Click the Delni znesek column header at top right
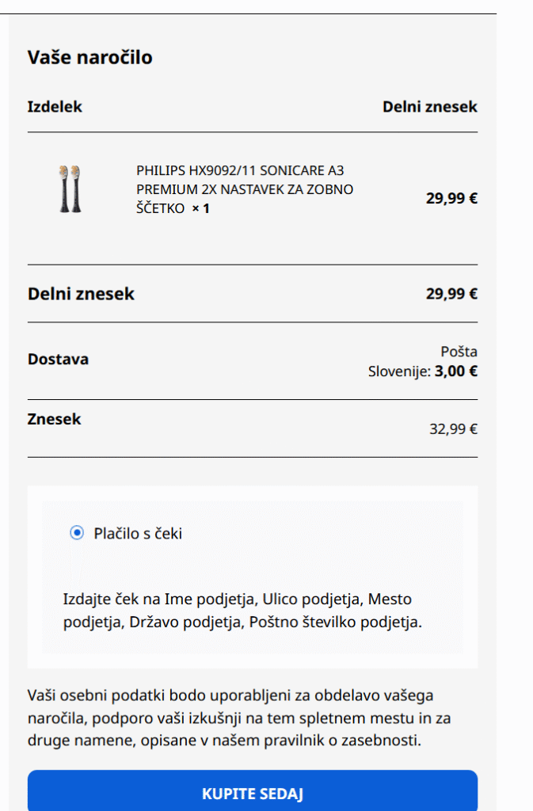Image resolution: width=533 pixels, height=811 pixels. click(x=430, y=106)
